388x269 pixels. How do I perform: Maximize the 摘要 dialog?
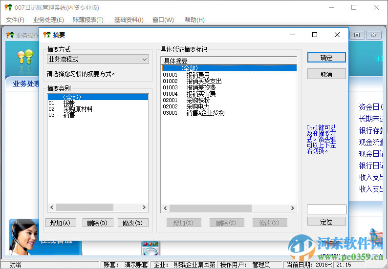click(315, 35)
